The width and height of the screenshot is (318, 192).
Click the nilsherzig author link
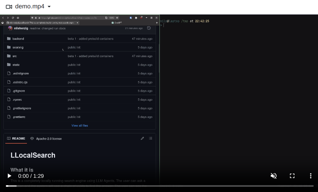coord(21,28)
